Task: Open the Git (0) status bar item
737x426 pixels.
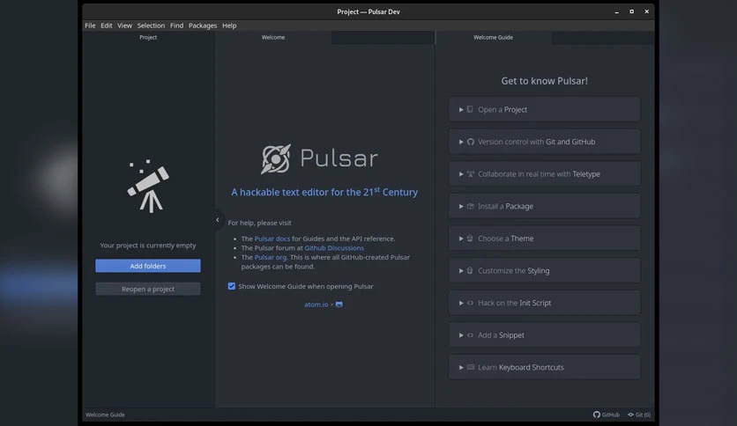Action: click(639, 415)
